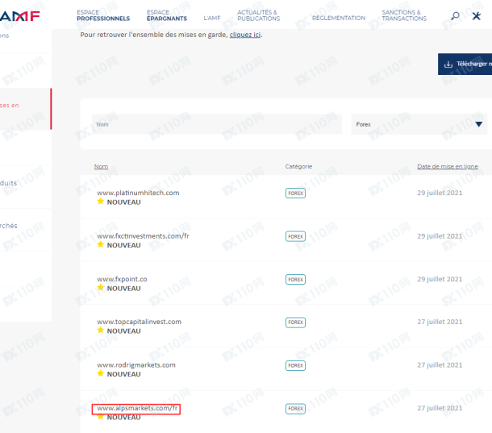Select www.topcapitalinvest.com entry

tap(139, 322)
